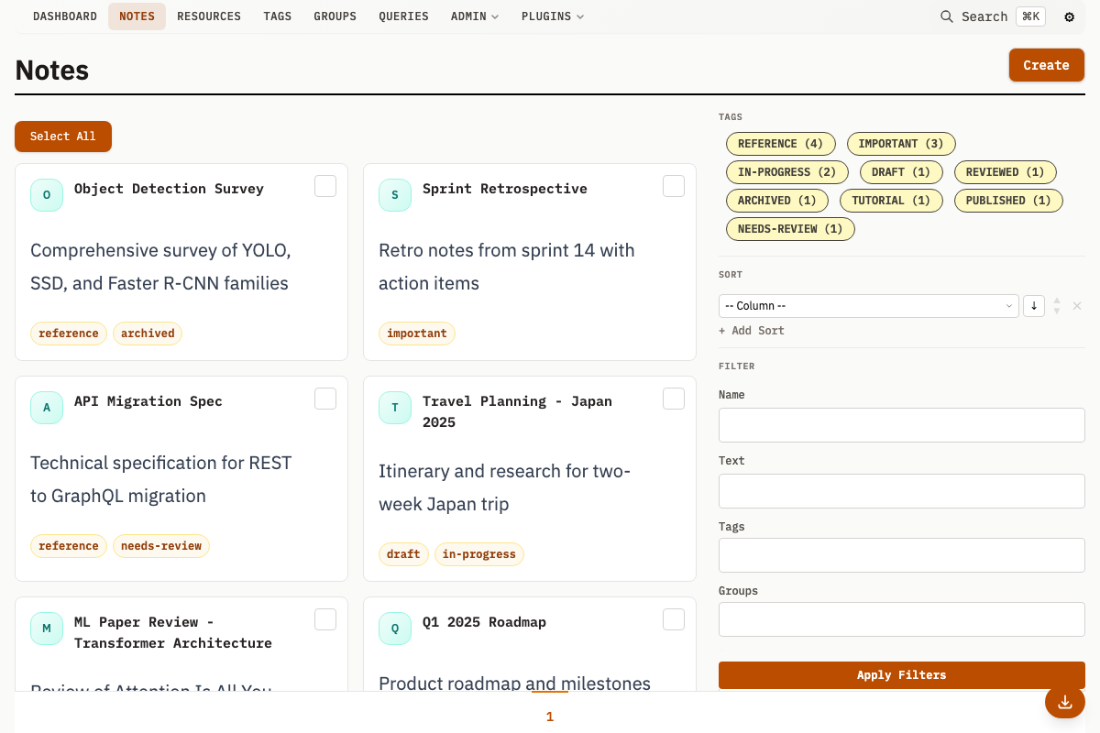The width and height of the screenshot is (1100, 733).
Task: Tick the Travel Planning - Japan 2025 checkbox
Action: coord(674,399)
